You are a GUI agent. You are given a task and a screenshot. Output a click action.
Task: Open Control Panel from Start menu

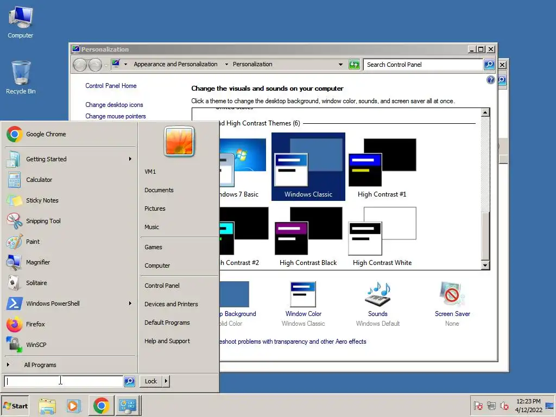[x=162, y=286]
